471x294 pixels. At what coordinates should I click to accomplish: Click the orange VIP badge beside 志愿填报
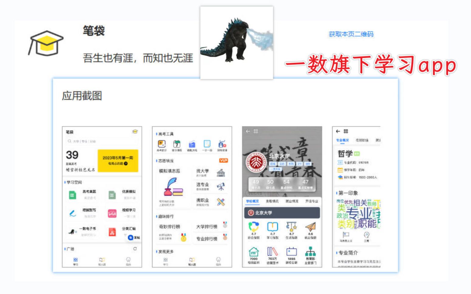tap(224, 160)
